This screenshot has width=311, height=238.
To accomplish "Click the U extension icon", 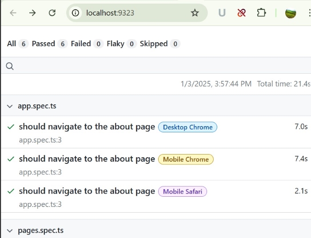I will (222, 13).
